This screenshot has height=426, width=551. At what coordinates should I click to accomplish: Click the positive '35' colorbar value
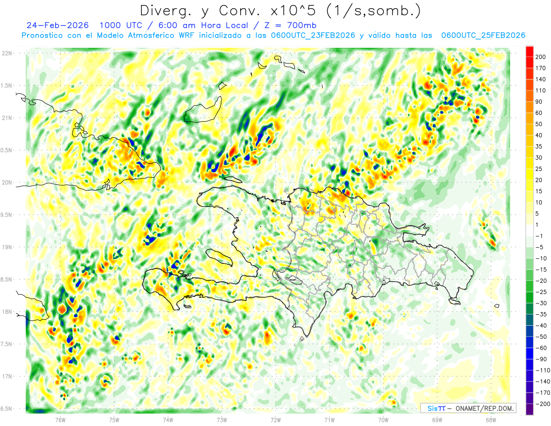(540, 147)
